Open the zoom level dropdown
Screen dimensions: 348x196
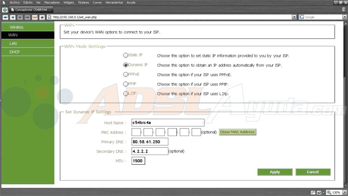pos(345,192)
